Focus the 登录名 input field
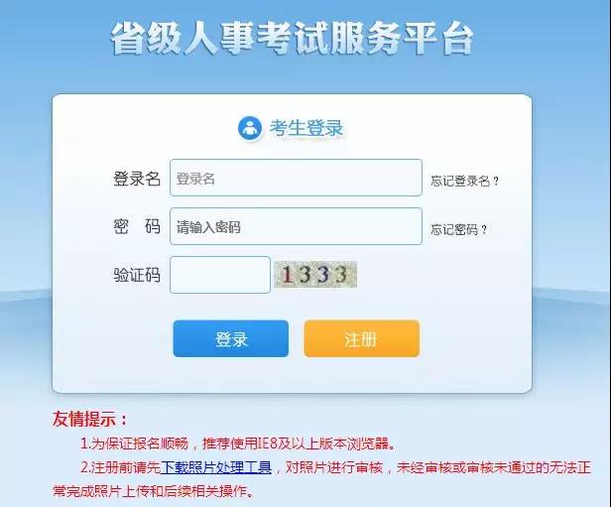 point(296,178)
